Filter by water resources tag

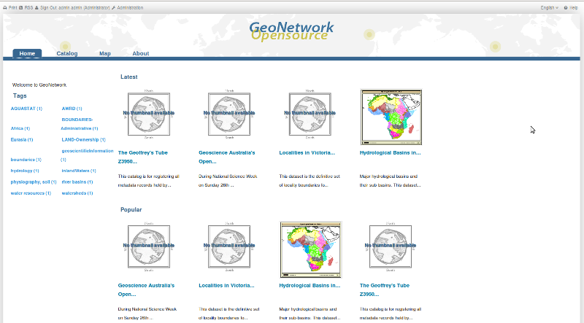tap(31, 192)
